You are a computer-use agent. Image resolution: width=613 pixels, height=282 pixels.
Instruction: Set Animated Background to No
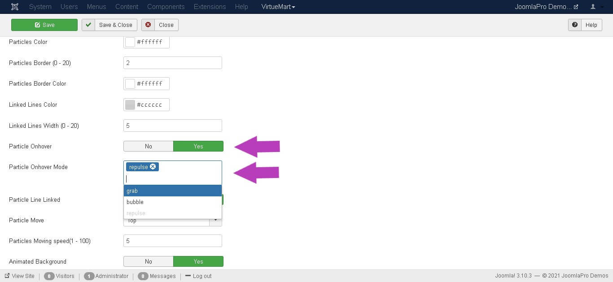pos(149,262)
